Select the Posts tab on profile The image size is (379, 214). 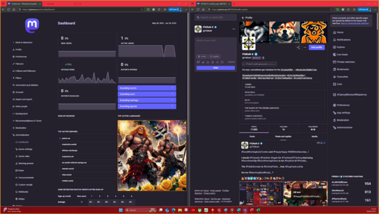tap(252, 137)
